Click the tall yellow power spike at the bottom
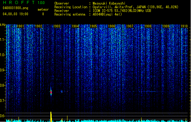The height and width of the screenshot is (122, 191). pyautogui.click(x=51, y=117)
